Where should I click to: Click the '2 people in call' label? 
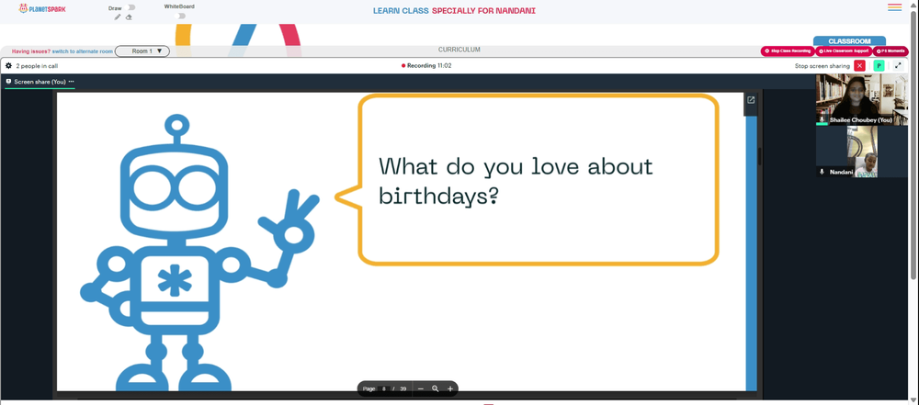[x=37, y=66]
